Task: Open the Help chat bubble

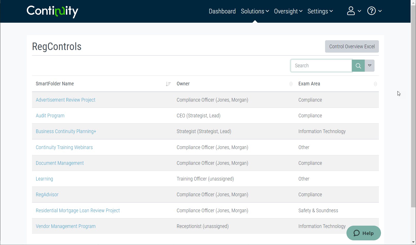Action: pos(363,233)
